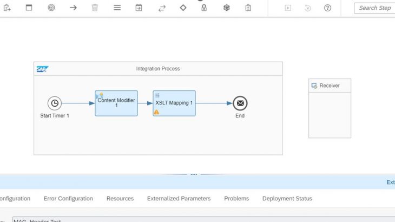The image size is (395, 222).
Task: Open the Security lock palette icon
Action: tap(204, 8)
